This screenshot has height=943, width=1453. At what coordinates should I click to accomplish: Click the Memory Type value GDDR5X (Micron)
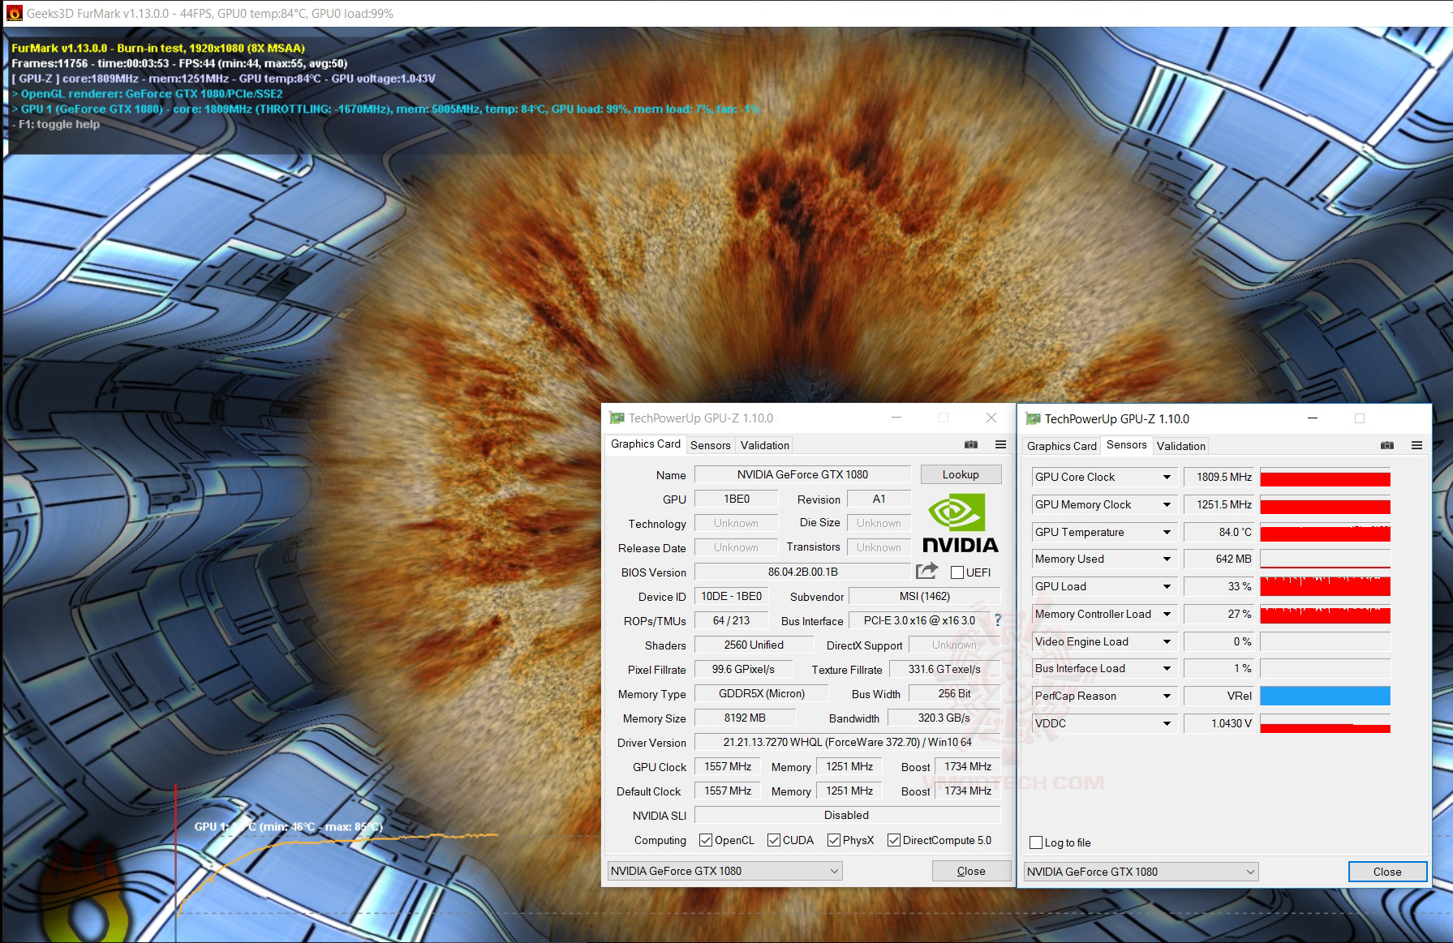pyautogui.click(x=762, y=693)
